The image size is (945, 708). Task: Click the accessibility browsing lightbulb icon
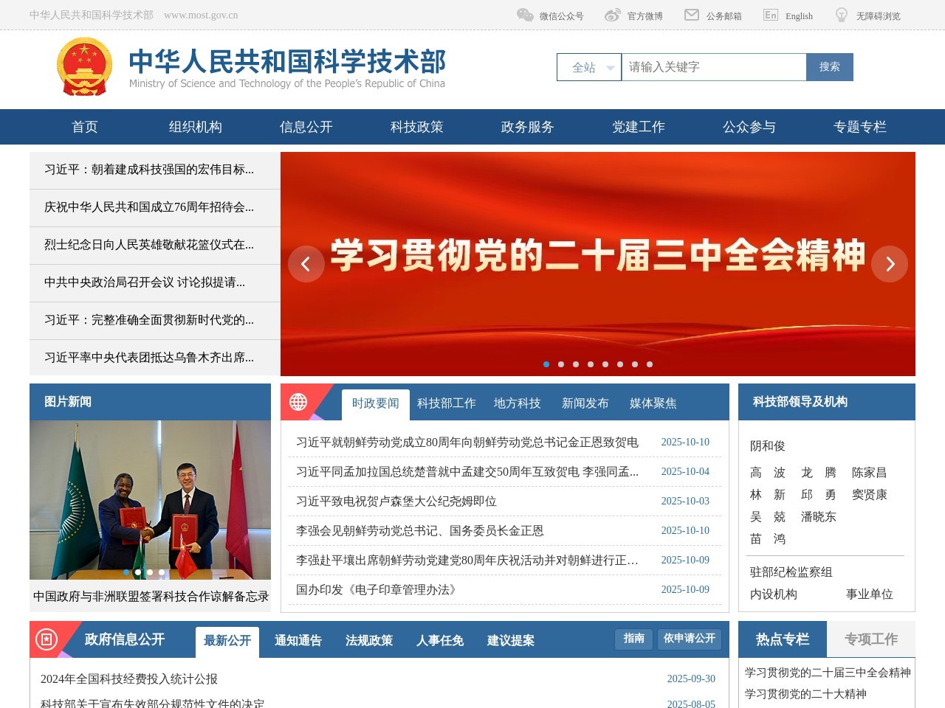point(841,15)
